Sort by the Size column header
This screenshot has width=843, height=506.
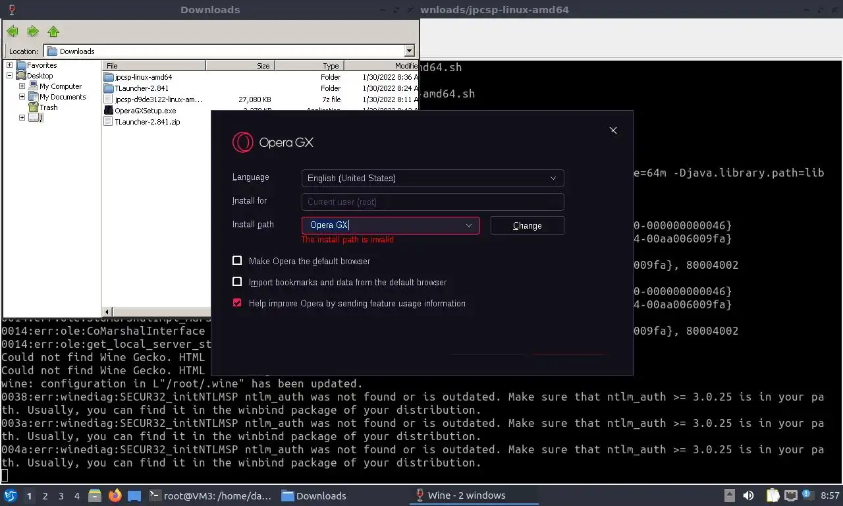click(x=240, y=65)
